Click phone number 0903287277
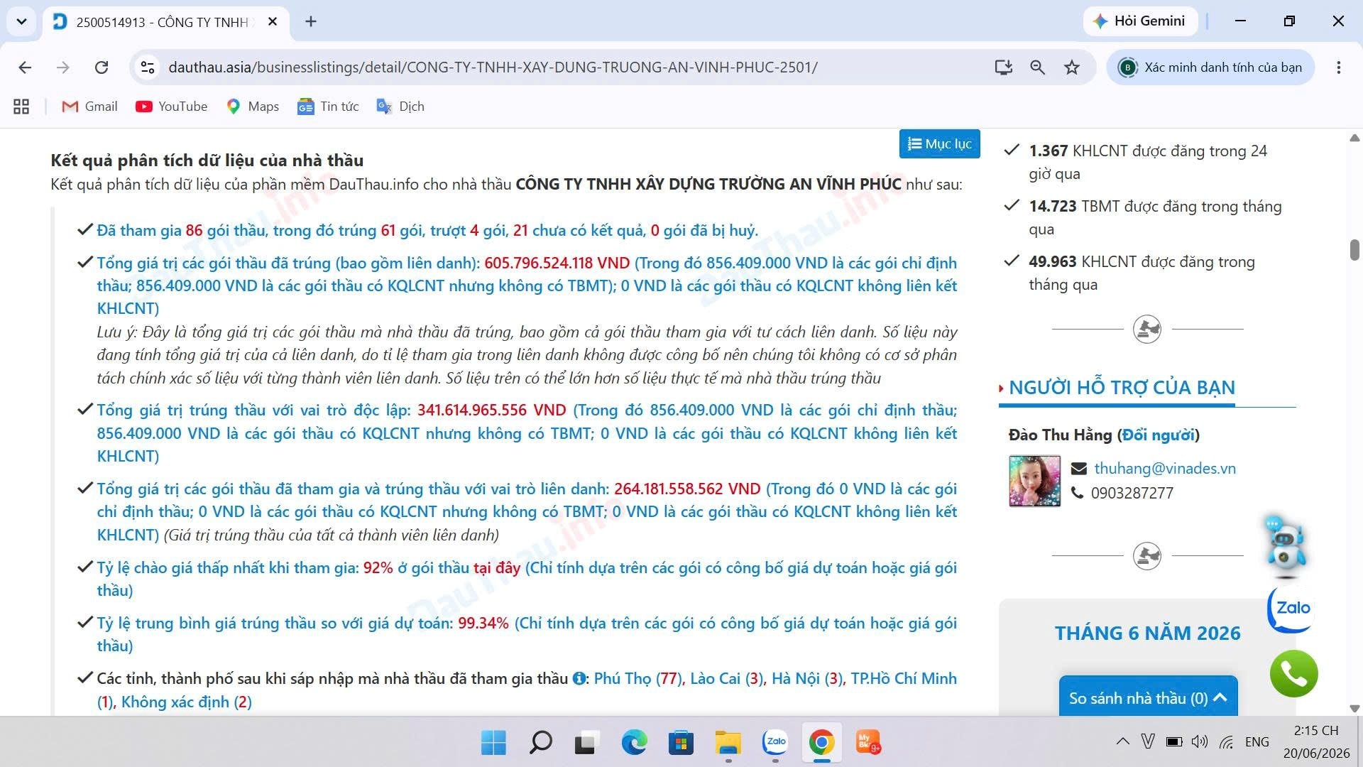Viewport: 1363px width, 767px height. (1132, 493)
